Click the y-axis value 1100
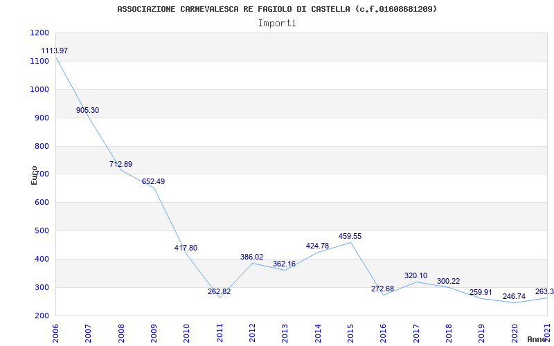554x346 pixels. click(x=38, y=61)
